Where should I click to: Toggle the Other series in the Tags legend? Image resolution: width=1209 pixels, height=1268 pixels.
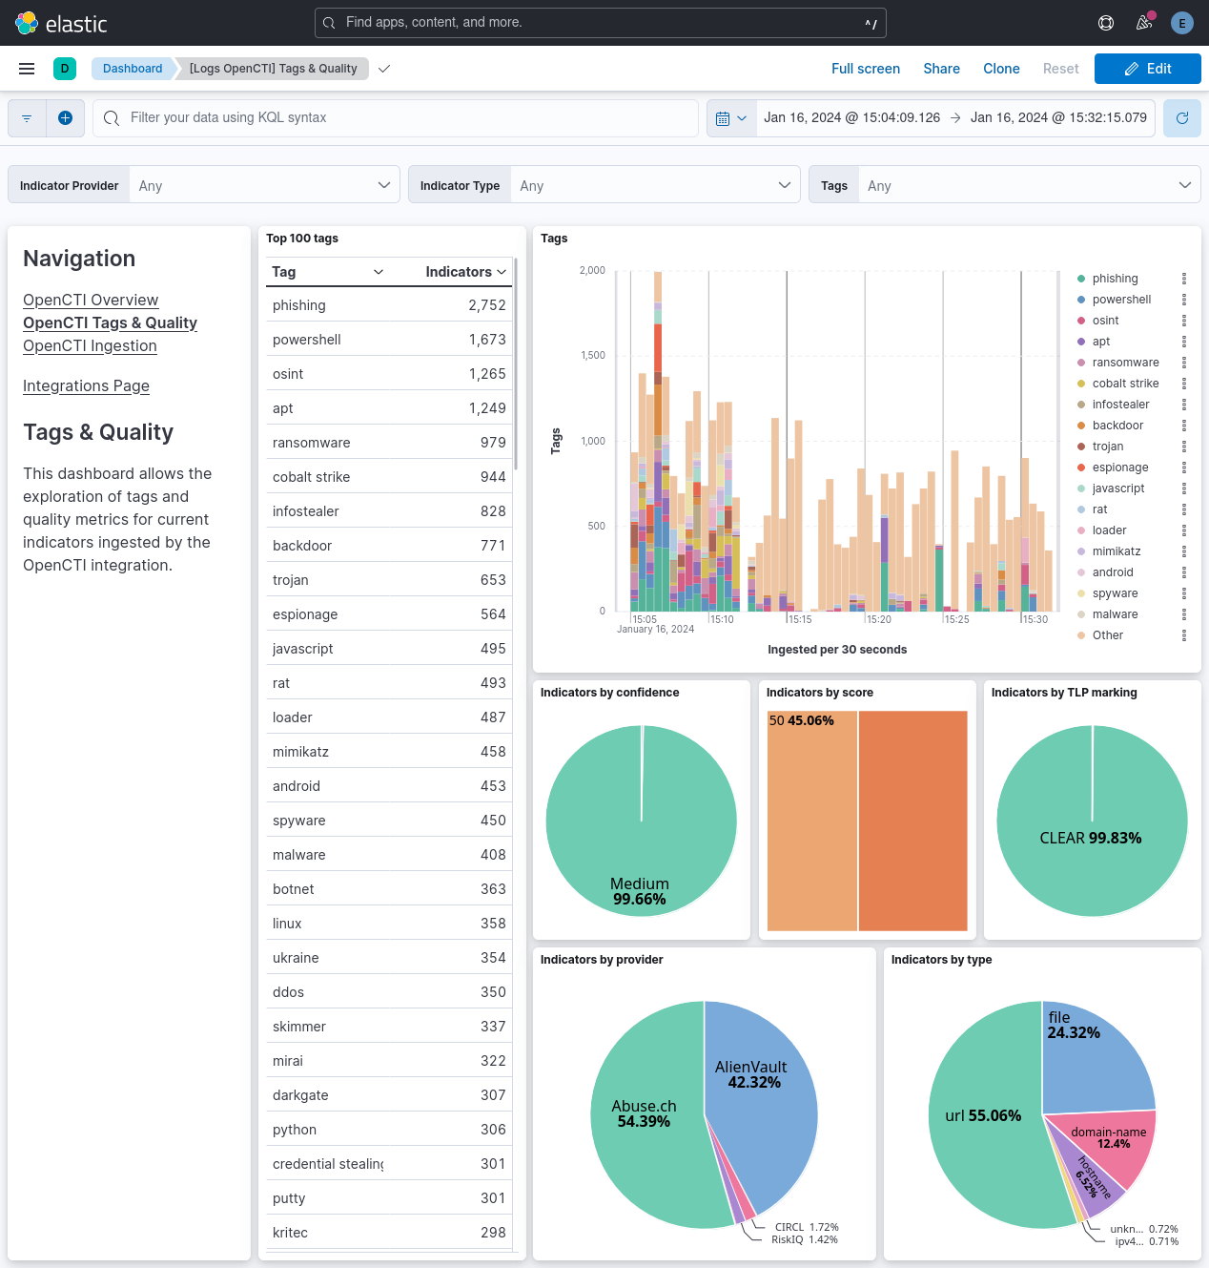coord(1107,634)
